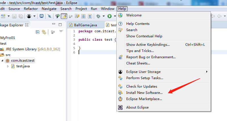The width and height of the screenshot is (227, 121).
Task: Open the Window menu
Action: (x=108, y=9)
